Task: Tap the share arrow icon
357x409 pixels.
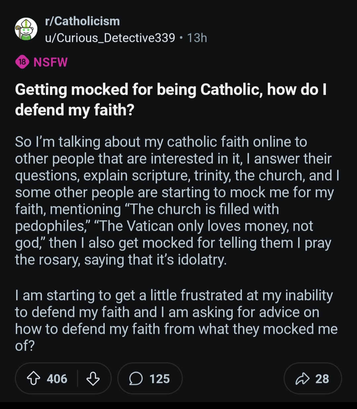Action: pos(302,379)
